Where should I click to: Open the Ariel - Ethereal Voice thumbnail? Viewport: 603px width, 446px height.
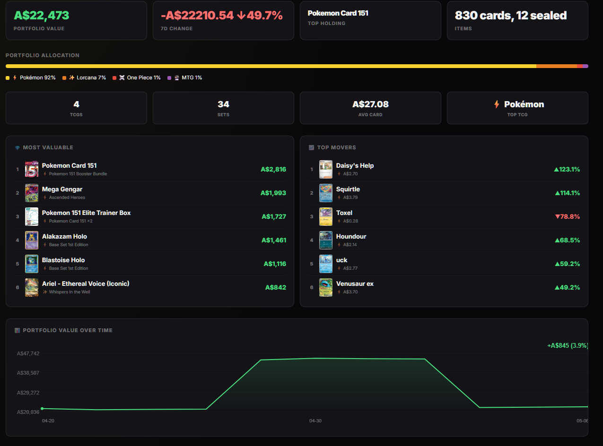(x=32, y=287)
